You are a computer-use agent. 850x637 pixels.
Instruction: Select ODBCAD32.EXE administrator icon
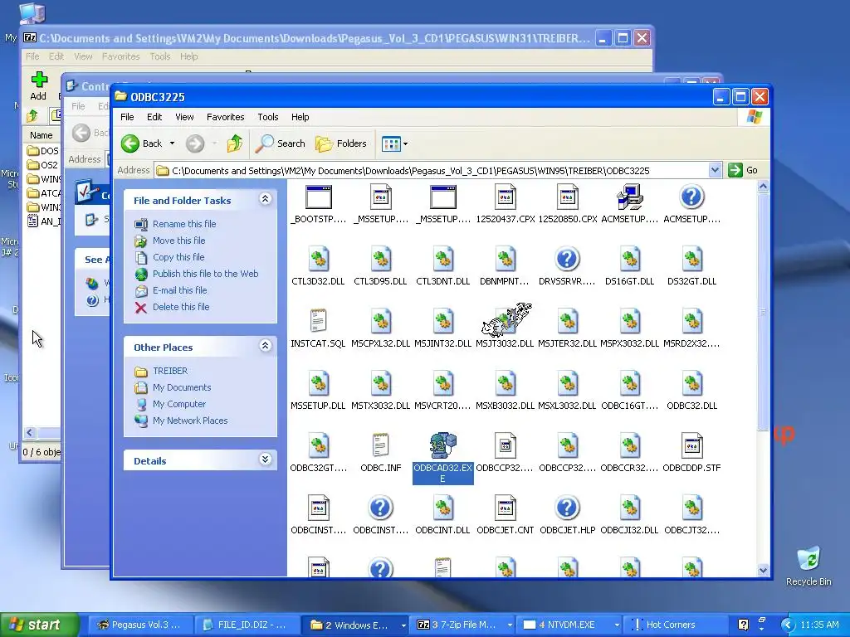tap(443, 445)
